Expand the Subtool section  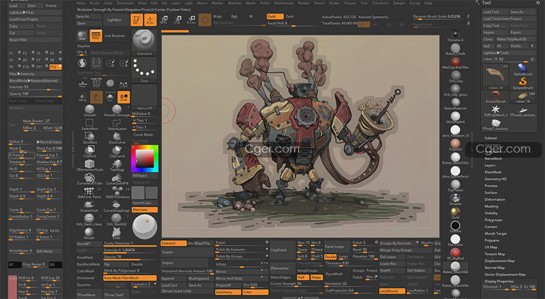[490, 138]
